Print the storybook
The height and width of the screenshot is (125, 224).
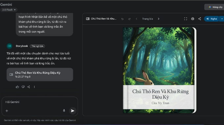193,19
